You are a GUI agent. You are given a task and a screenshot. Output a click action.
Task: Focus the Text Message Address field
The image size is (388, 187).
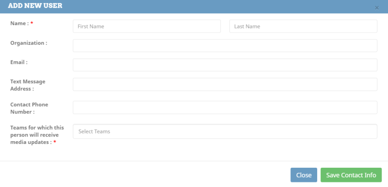coord(225,84)
